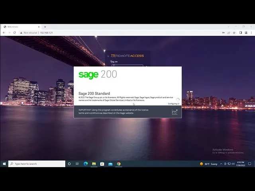Select the Web Access browser tab
This screenshot has width=255, height=191.
[x=20, y=27]
